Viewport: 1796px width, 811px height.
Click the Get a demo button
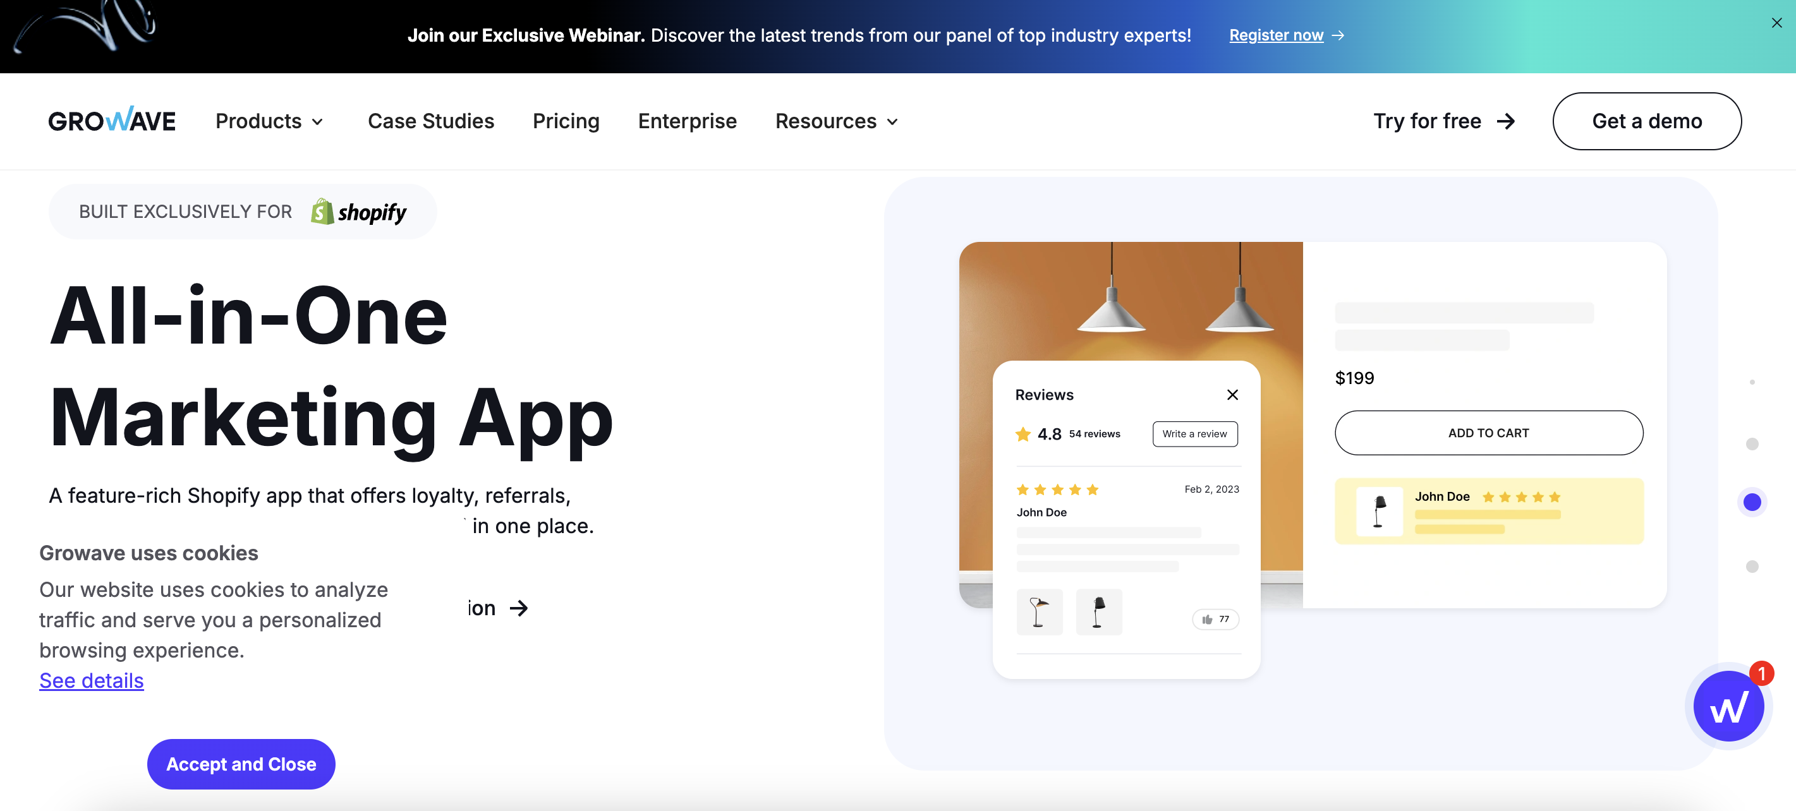(1646, 121)
